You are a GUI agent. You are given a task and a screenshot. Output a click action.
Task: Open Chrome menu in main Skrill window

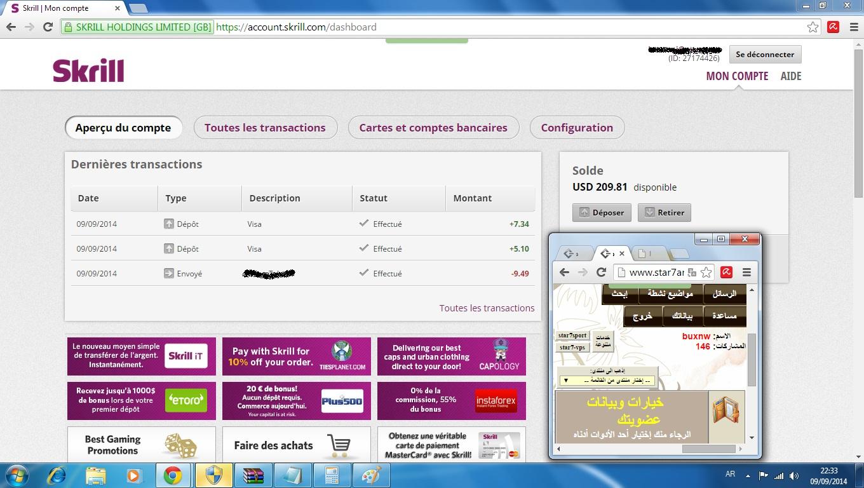[x=853, y=27]
